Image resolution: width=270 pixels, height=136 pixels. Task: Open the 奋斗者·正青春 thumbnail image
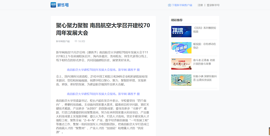[x=181, y=64]
